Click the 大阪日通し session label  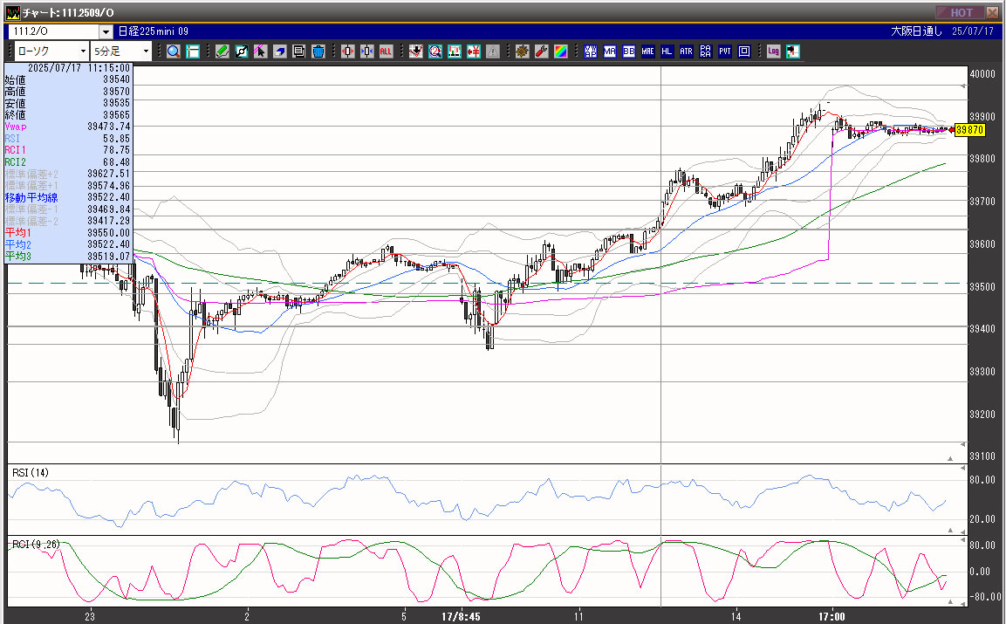(x=916, y=31)
